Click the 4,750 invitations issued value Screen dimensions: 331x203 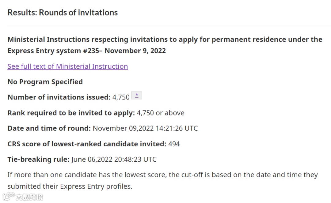[121, 97]
